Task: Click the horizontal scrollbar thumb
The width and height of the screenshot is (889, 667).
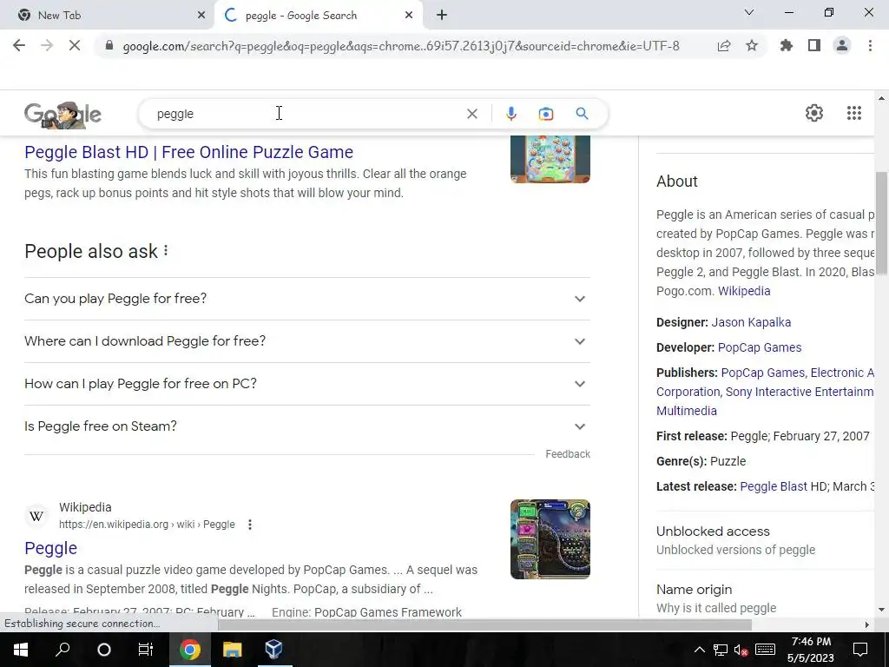Action: (484, 624)
